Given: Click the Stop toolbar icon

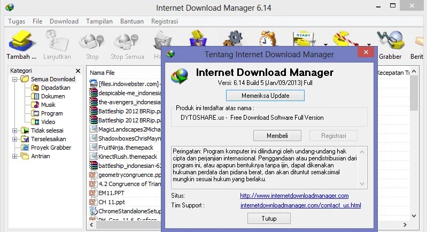Looking at the screenshot, I should tap(92, 41).
